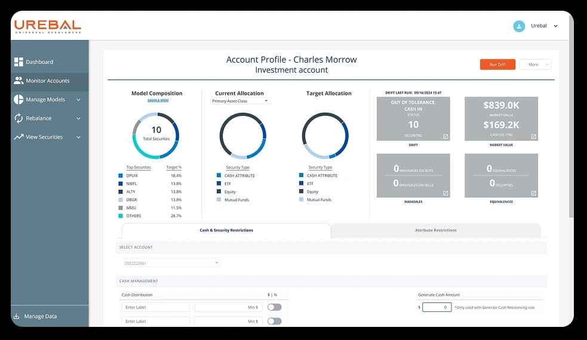The width and height of the screenshot is (587, 340).
Task: Click the page vertical scrollbar
Action: click(x=571, y=118)
